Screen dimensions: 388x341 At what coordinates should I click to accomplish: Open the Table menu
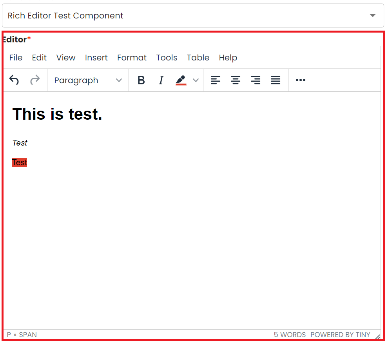[198, 58]
